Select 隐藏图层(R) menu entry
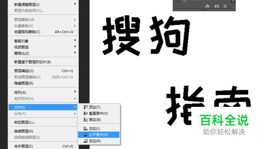This screenshot has height=149, width=268. tap(43, 83)
